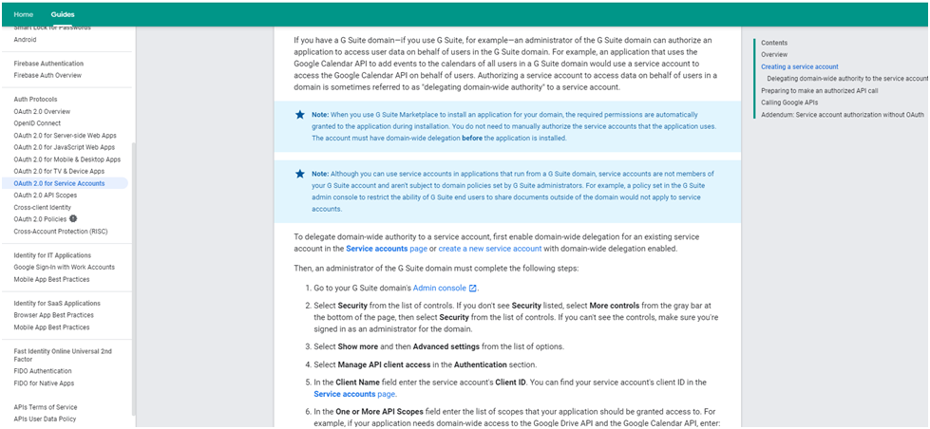The height and width of the screenshot is (429, 930).
Task: Click the info badge beside OAuth 2.0 Policies
Action: 73,218
